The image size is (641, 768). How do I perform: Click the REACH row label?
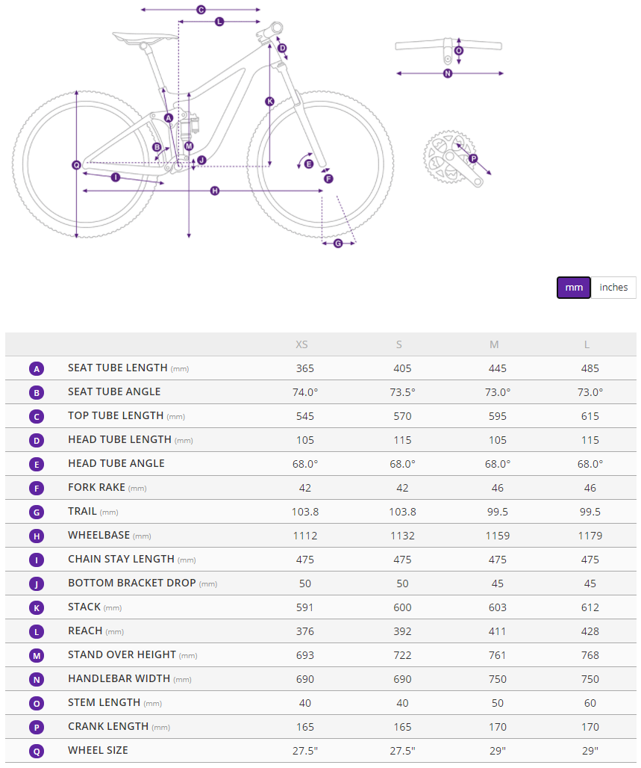[x=84, y=631]
